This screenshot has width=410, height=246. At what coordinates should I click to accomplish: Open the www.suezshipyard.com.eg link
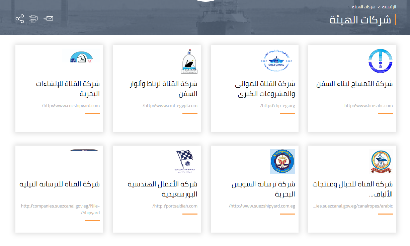(262, 206)
